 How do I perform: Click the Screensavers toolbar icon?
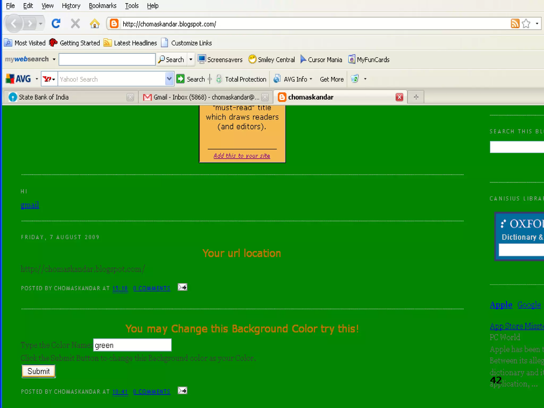click(x=202, y=59)
